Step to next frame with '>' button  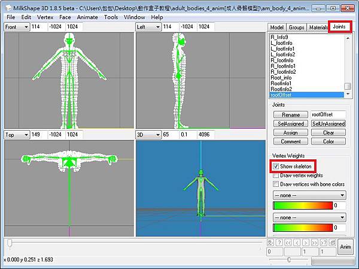click(306, 243)
